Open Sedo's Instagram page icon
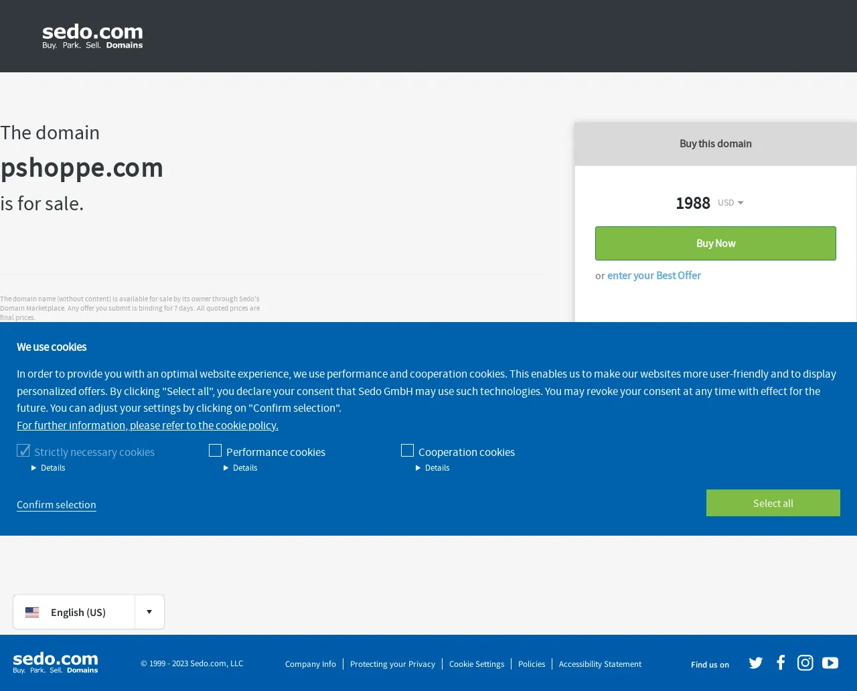Image resolution: width=857 pixels, height=691 pixels. 805,663
